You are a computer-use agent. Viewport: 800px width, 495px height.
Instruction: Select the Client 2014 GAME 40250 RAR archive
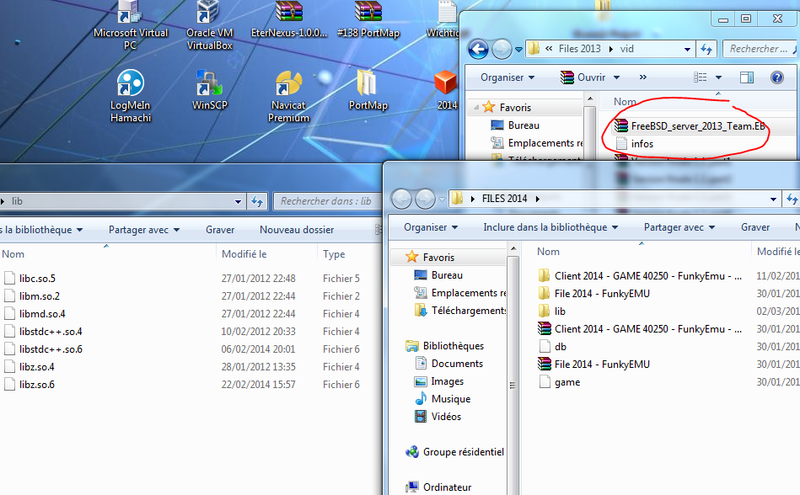[x=641, y=329]
